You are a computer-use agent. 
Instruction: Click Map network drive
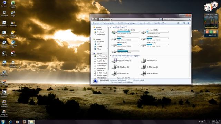pos(145,23)
